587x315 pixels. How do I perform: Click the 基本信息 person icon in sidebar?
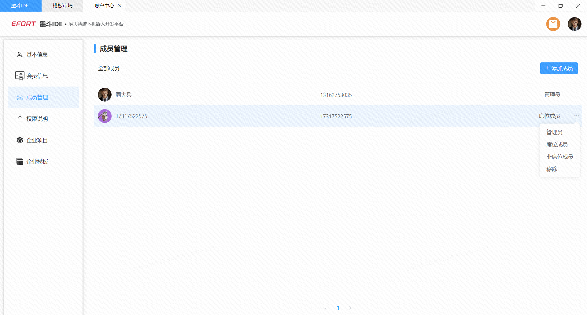20,55
